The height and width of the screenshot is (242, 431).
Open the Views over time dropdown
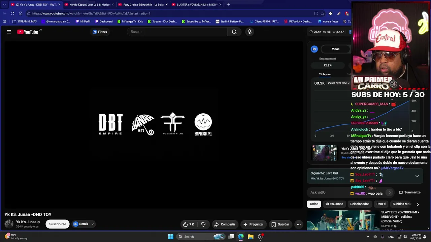[339, 83]
